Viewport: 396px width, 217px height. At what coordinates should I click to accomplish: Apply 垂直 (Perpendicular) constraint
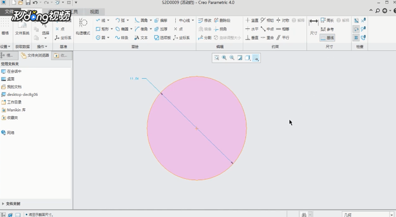[252, 38]
